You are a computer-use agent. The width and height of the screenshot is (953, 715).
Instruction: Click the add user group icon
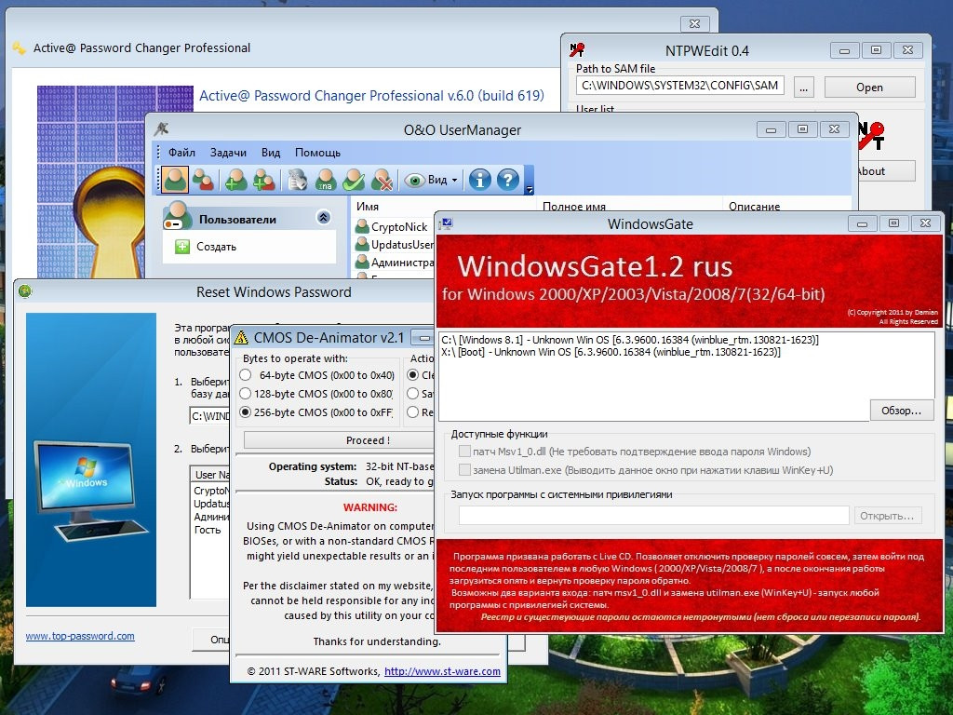[263, 180]
